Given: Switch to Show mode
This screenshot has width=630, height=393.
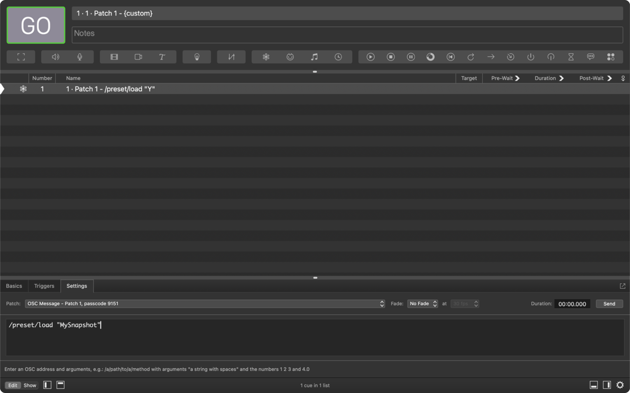Looking at the screenshot, I should [30, 385].
